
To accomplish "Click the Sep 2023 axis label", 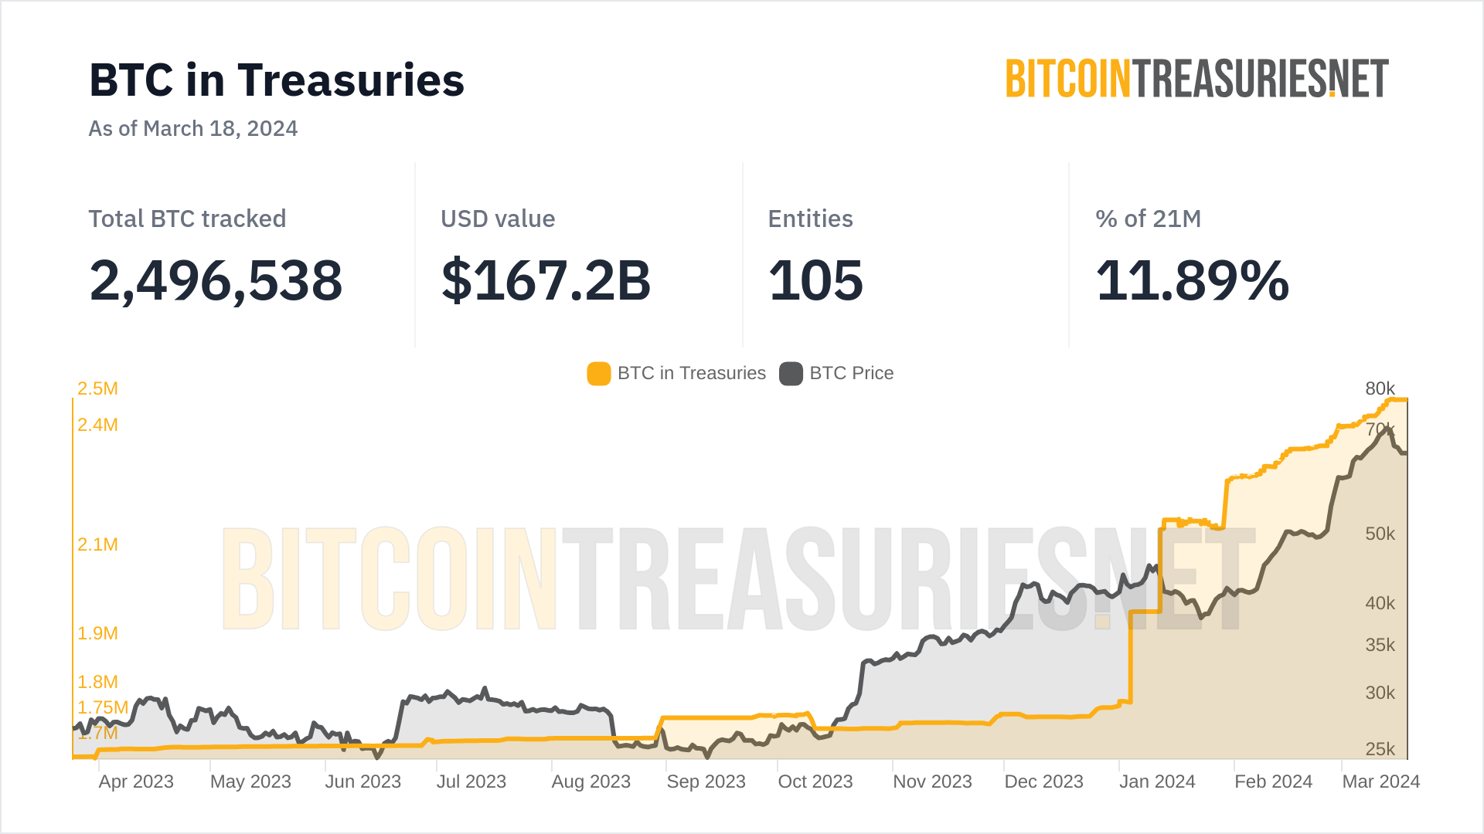I will click(706, 782).
